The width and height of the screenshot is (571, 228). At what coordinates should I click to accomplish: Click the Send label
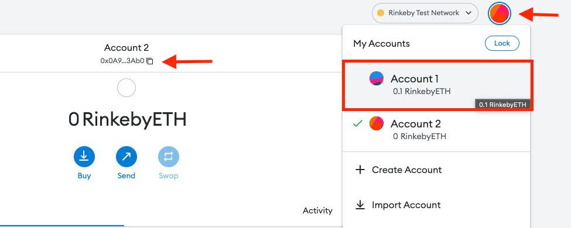[126, 175]
